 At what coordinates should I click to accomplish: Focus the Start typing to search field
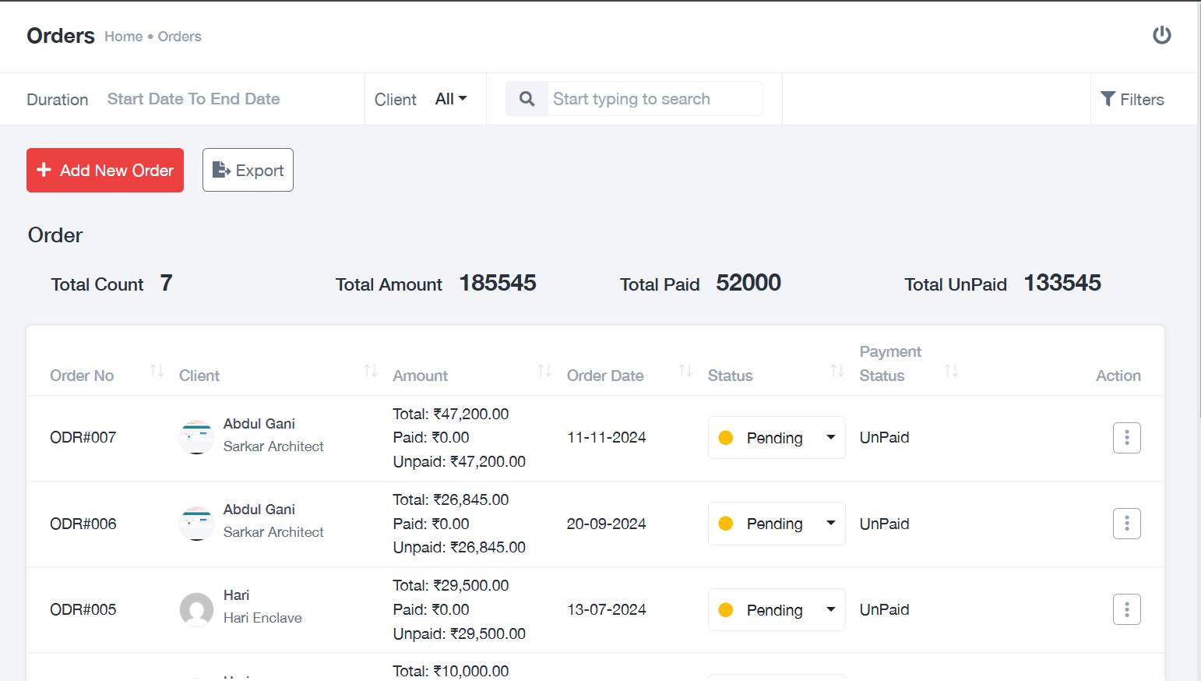pyautogui.click(x=654, y=99)
